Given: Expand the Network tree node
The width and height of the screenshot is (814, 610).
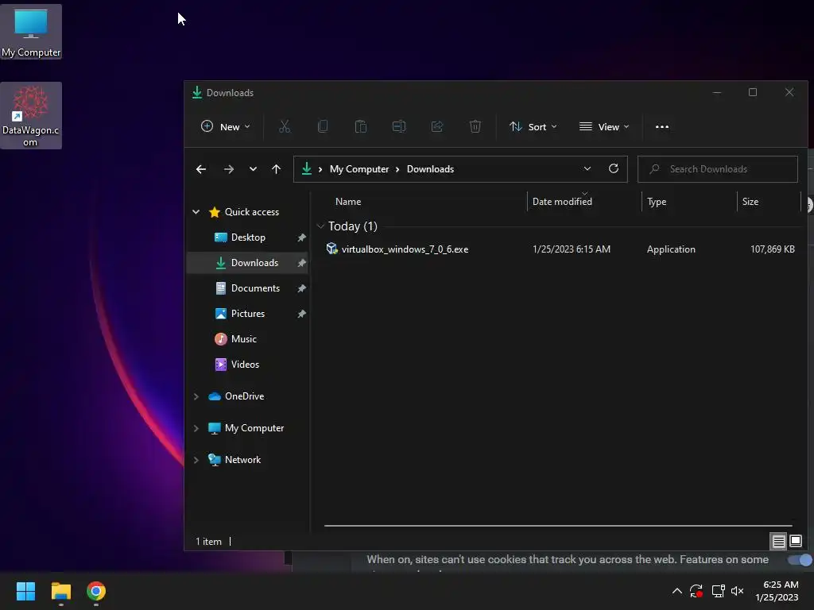Looking at the screenshot, I should coord(196,460).
